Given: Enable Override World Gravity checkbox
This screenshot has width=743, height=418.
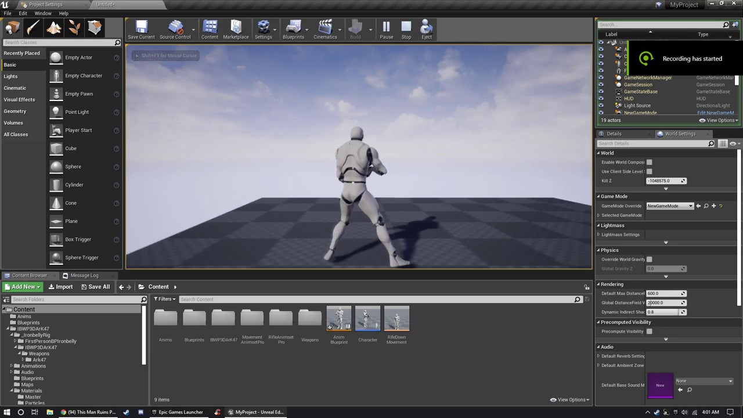Looking at the screenshot, I should (x=649, y=260).
